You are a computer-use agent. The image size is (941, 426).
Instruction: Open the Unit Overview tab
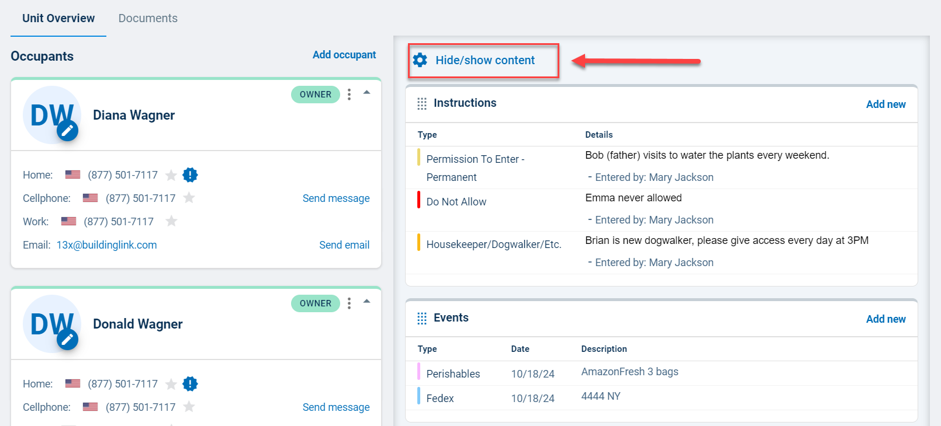(x=58, y=18)
